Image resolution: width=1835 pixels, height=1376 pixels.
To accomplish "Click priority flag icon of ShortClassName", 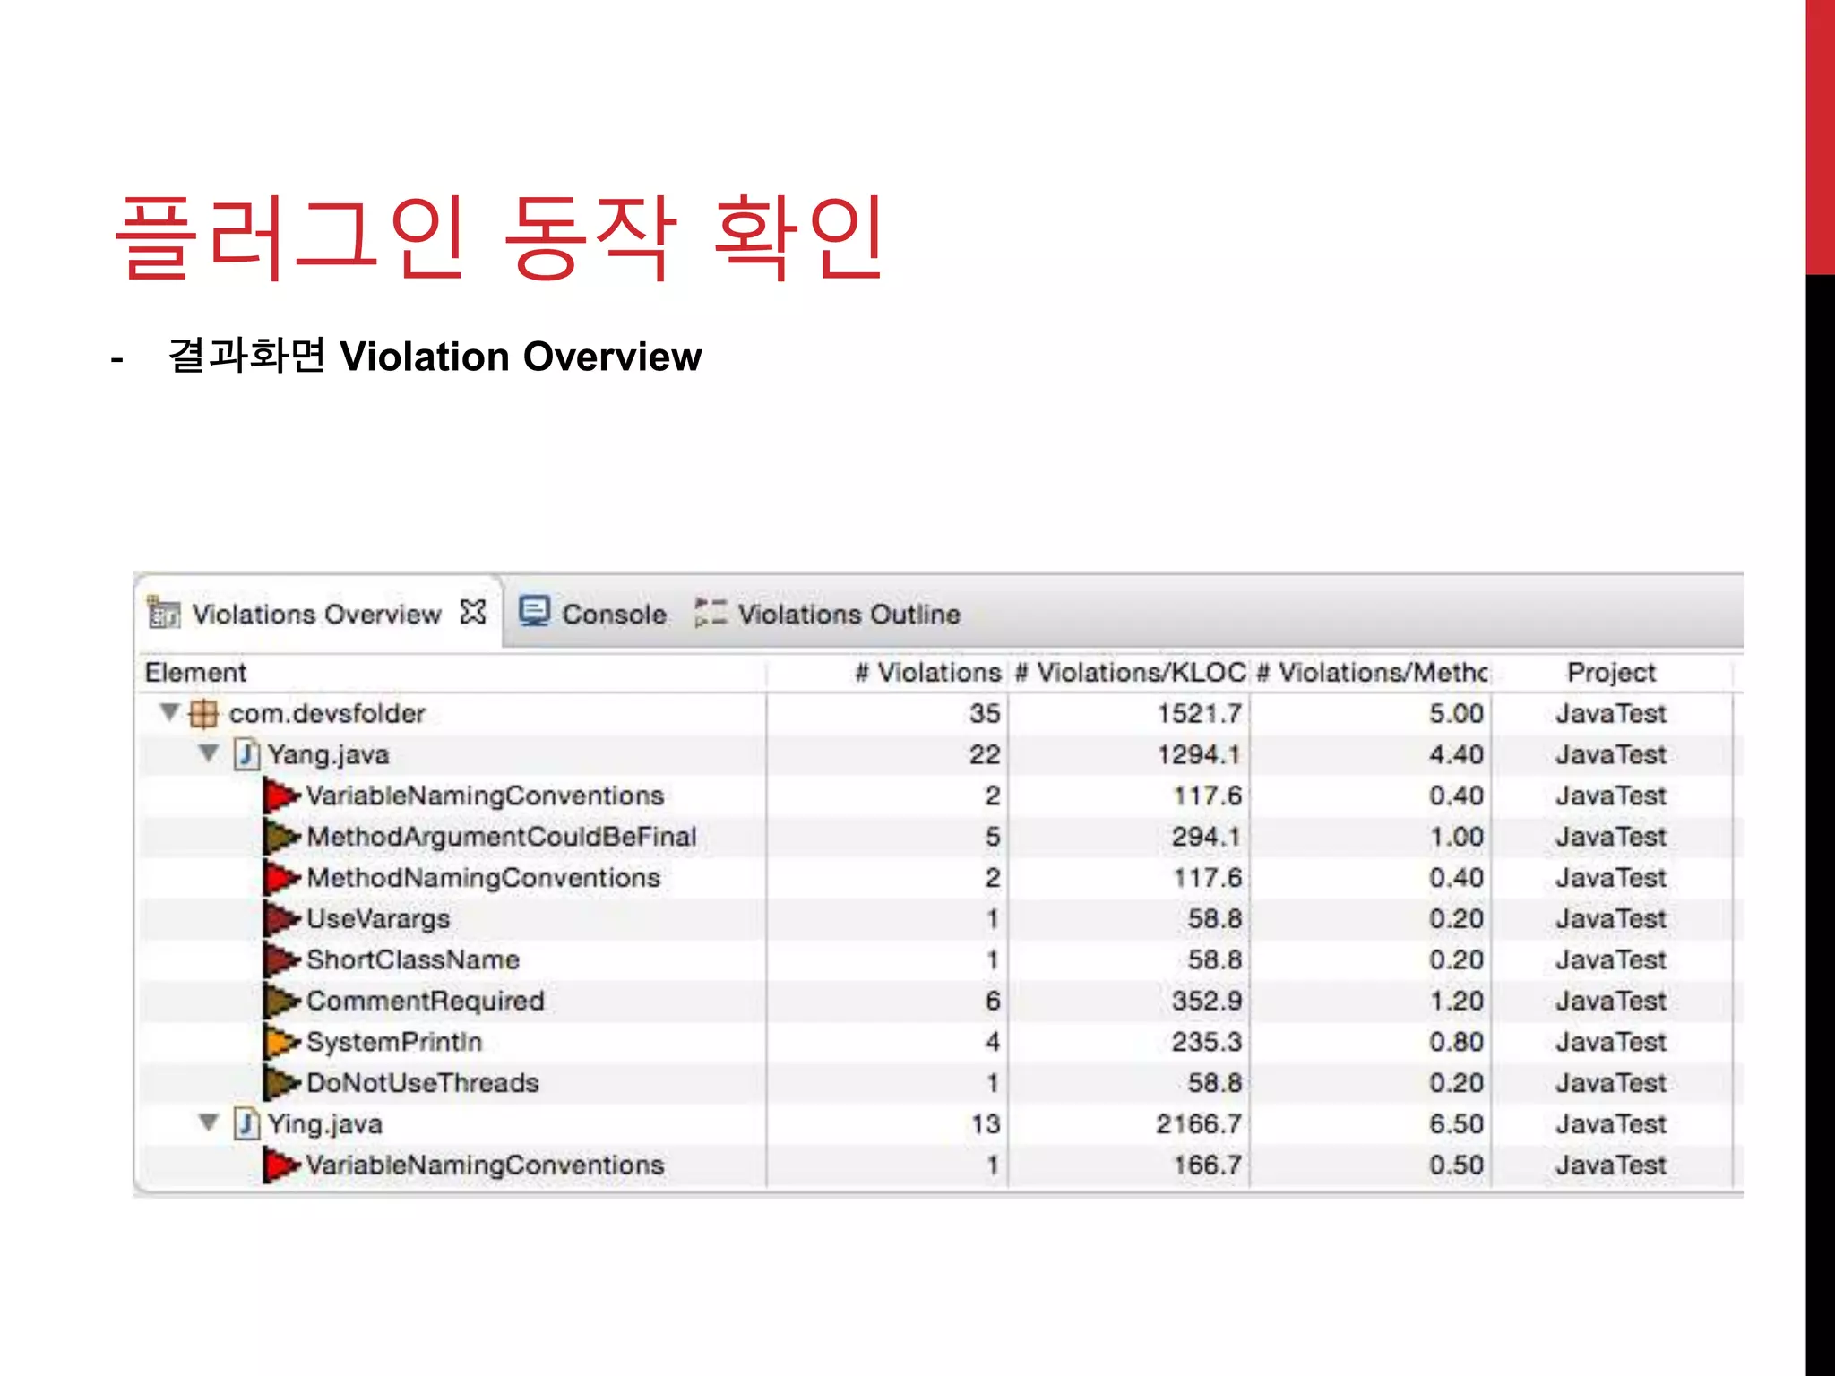I will pyautogui.click(x=280, y=959).
